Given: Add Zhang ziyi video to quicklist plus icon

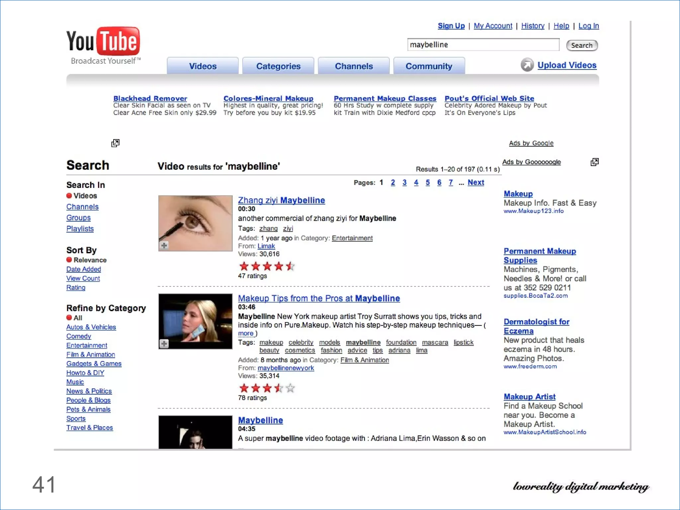Looking at the screenshot, I should [164, 245].
